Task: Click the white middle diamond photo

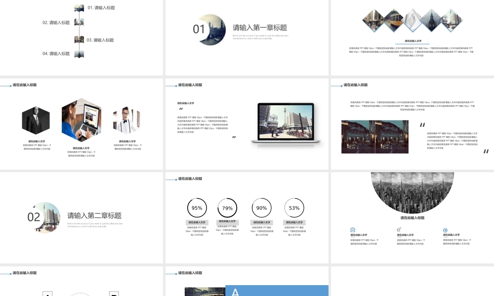Action: (412, 20)
